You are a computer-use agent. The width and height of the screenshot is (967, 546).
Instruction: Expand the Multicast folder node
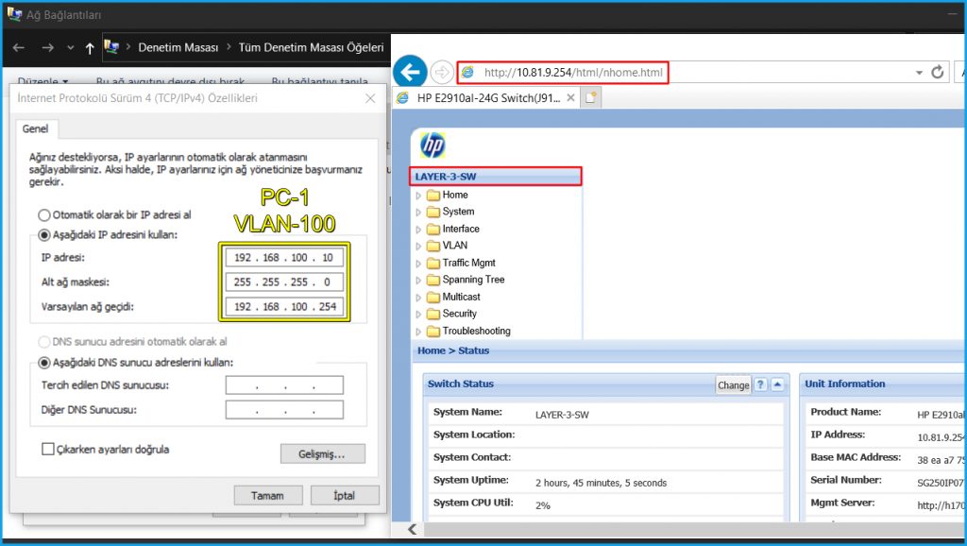[x=418, y=298]
